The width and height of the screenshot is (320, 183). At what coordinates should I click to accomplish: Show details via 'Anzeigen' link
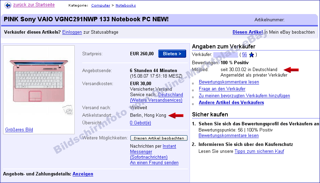point(83,174)
